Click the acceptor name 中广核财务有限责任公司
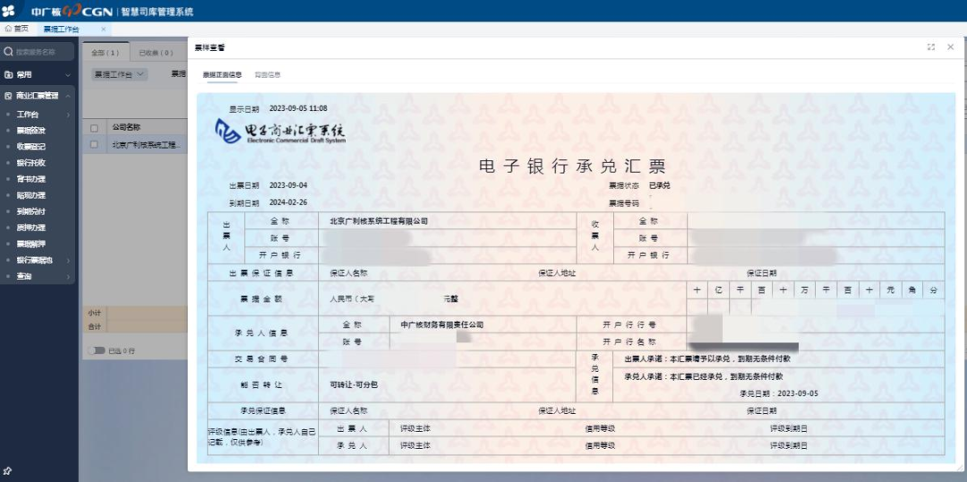 [x=442, y=324]
